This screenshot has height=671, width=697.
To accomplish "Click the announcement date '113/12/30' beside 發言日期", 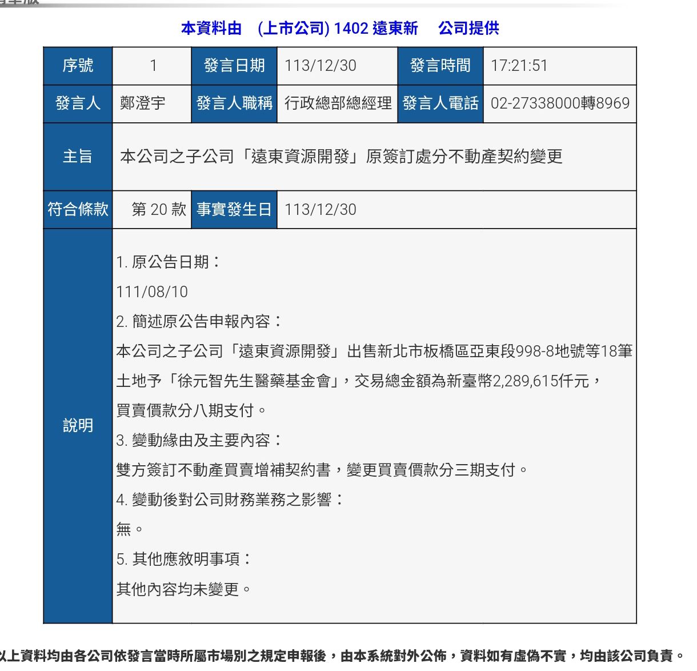I will (x=321, y=66).
